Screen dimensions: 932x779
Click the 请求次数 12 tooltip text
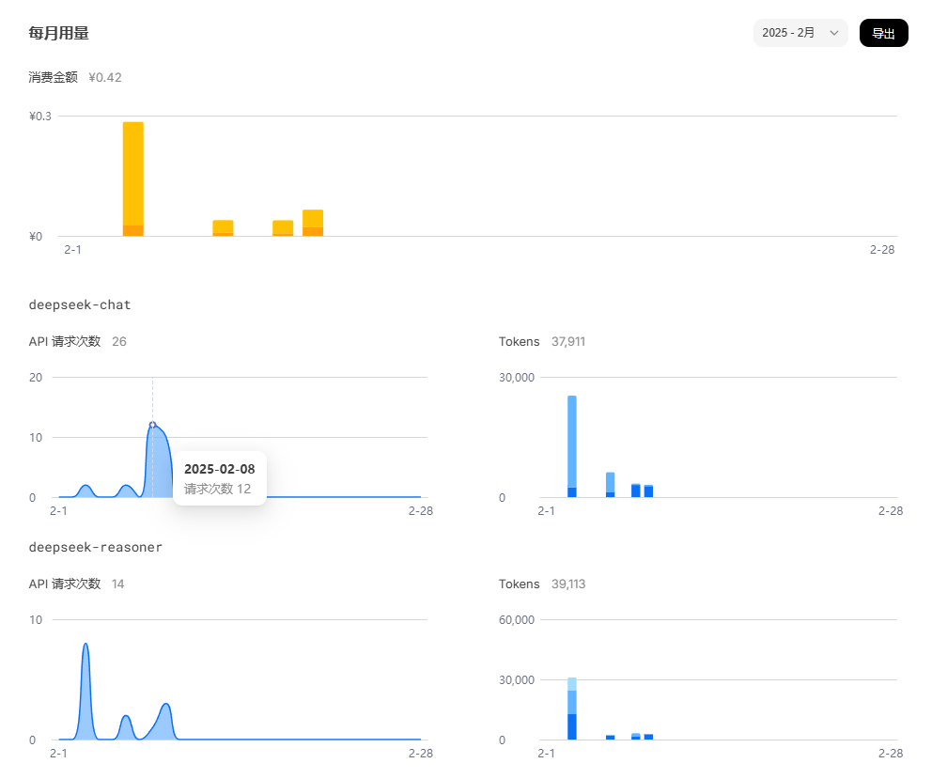tap(218, 489)
